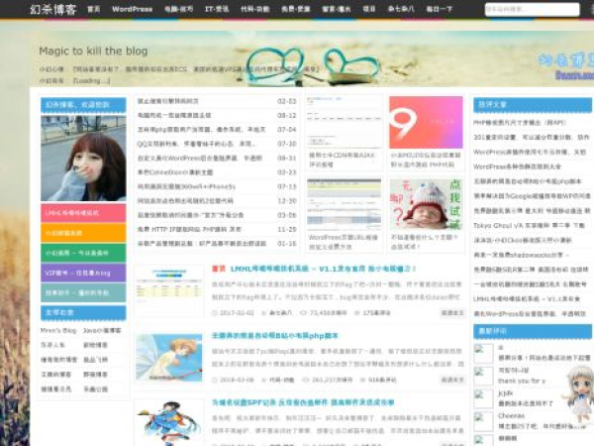The image size is (594, 446).
Task: Open the WordPress navigation menu
Action: click(132, 9)
